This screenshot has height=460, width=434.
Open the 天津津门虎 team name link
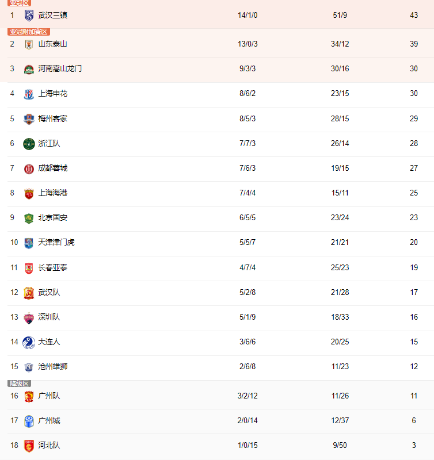pos(56,242)
